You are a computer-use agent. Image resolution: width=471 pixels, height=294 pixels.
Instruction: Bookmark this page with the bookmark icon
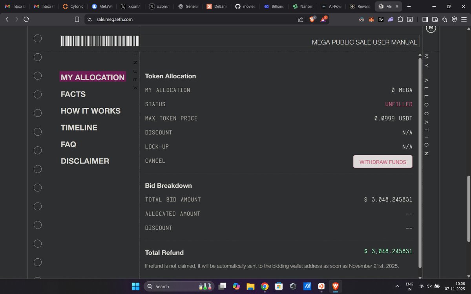click(77, 19)
